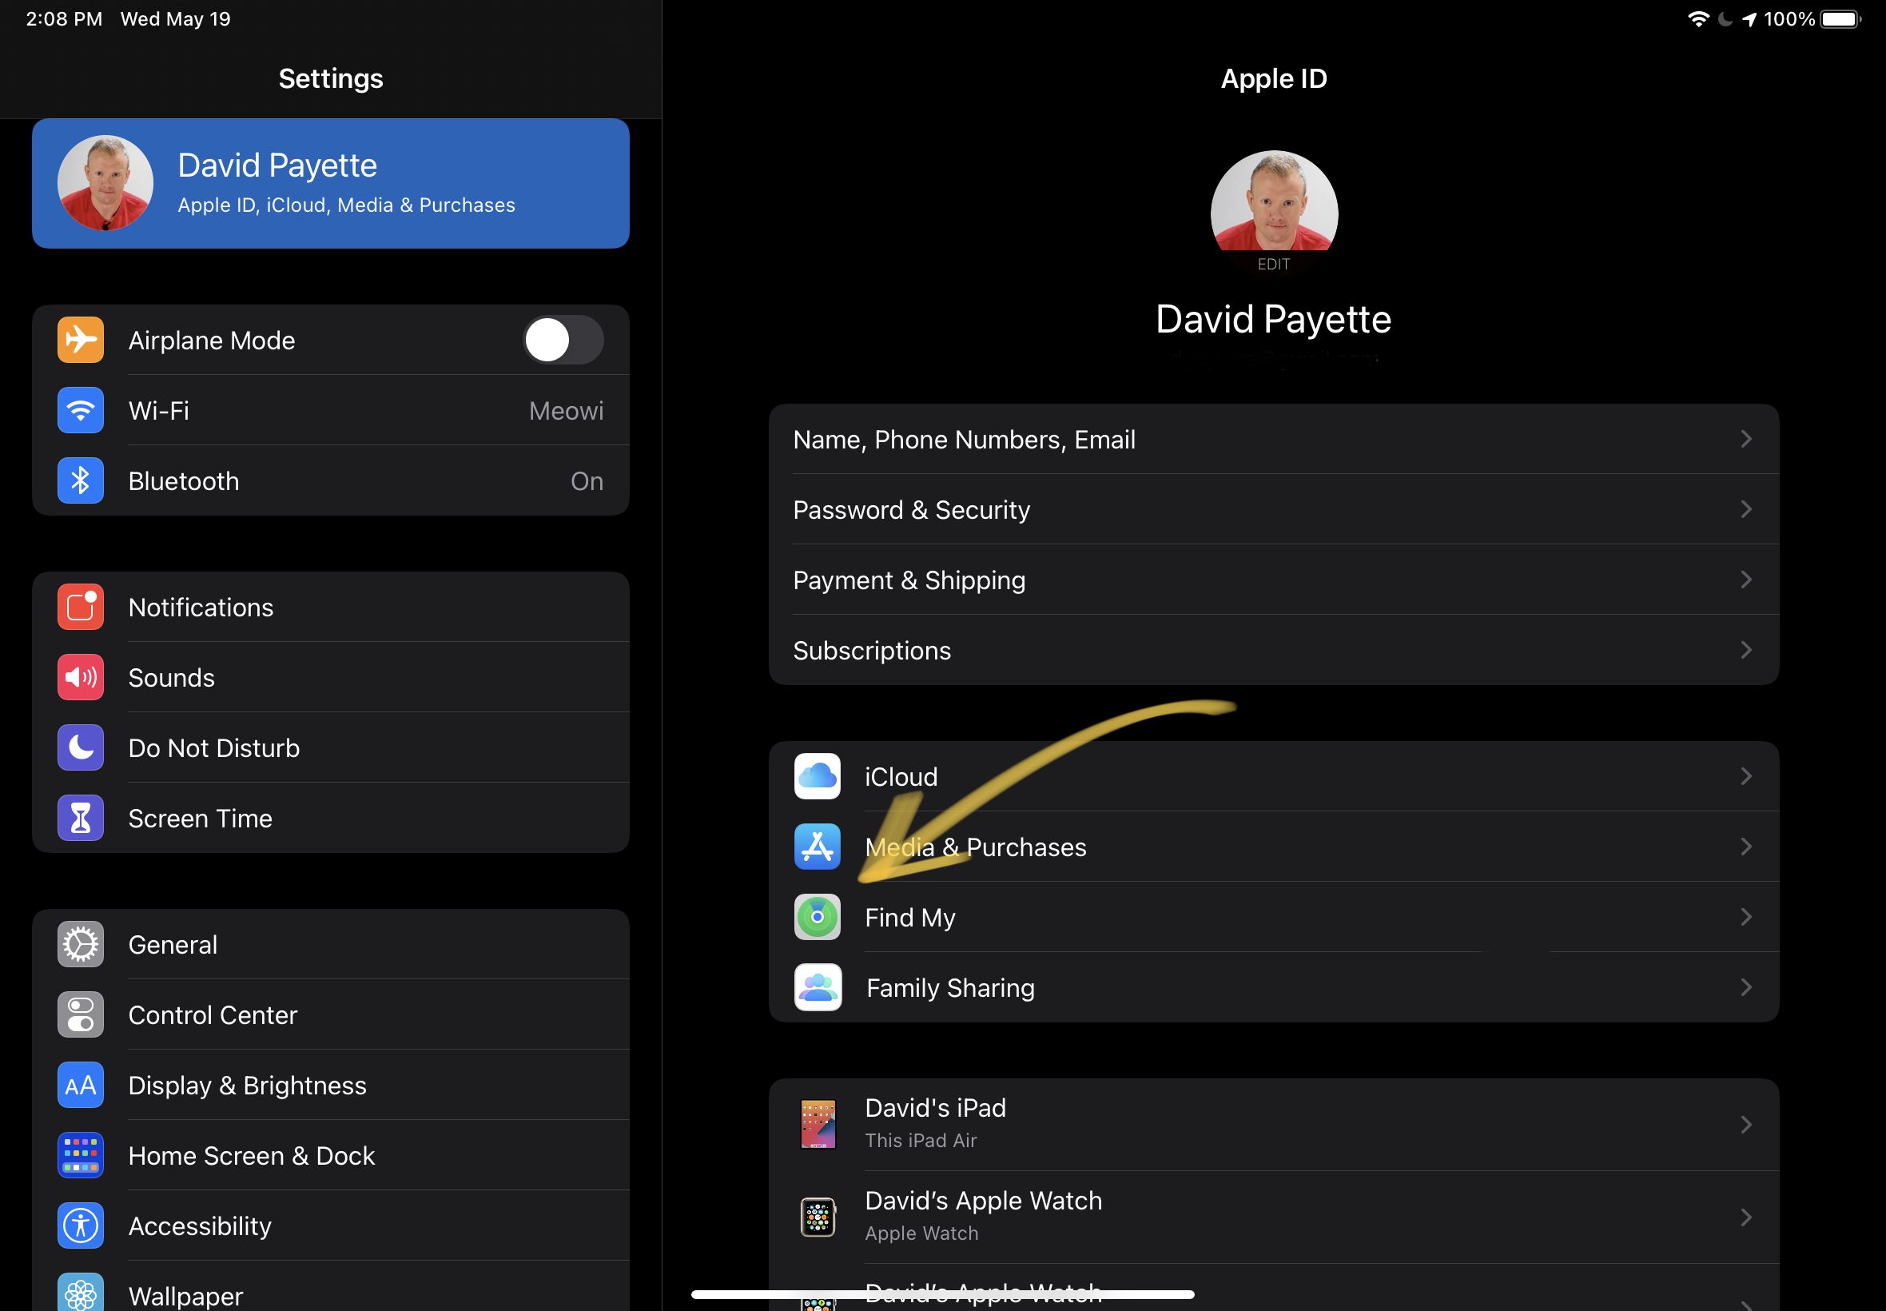Viewport: 1886px width, 1311px height.
Task: Expand the David's Apple Watch chevron
Action: 1746,1217
